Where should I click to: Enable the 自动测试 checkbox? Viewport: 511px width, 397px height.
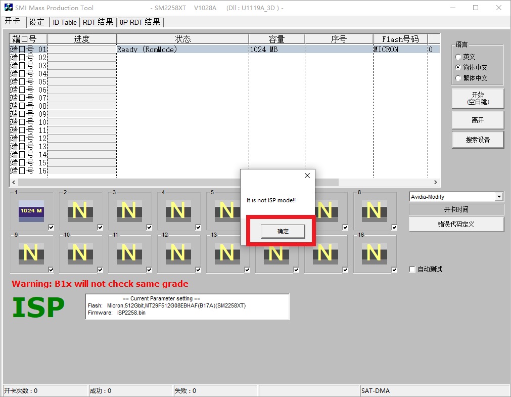(x=412, y=270)
